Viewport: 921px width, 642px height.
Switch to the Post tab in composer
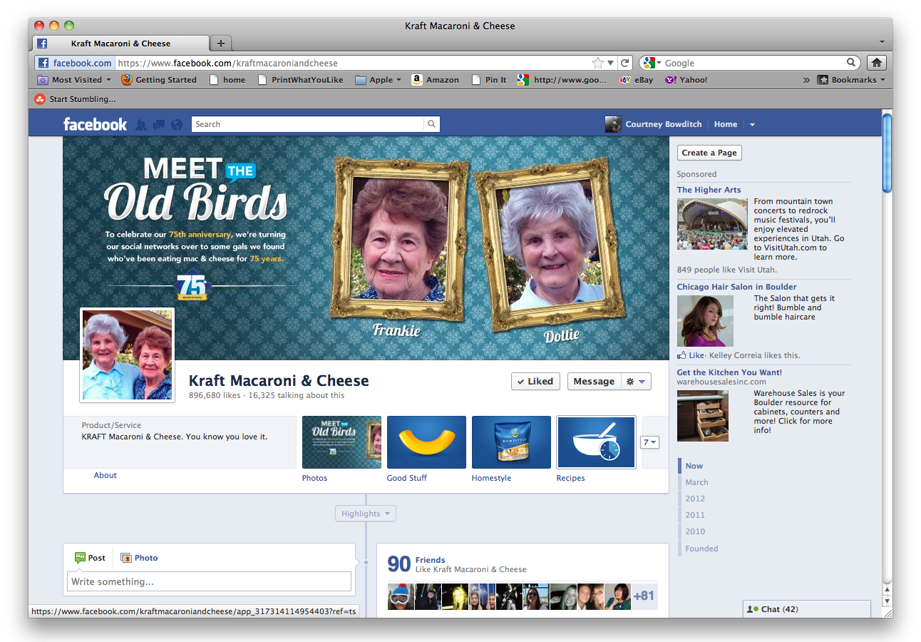coord(90,558)
